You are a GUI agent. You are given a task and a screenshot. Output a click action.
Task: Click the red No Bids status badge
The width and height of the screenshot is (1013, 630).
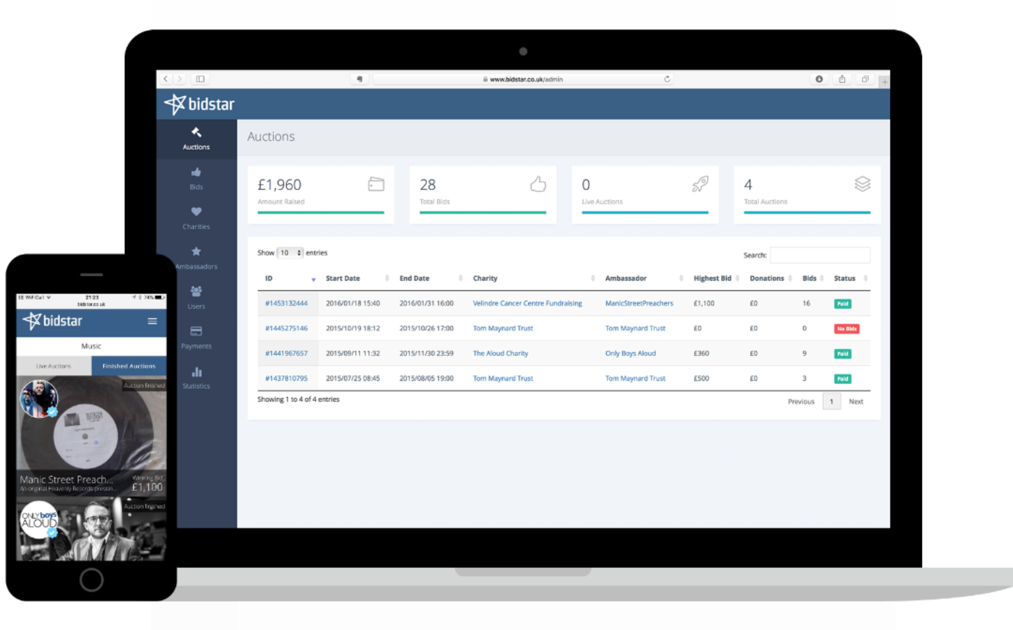point(847,329)
